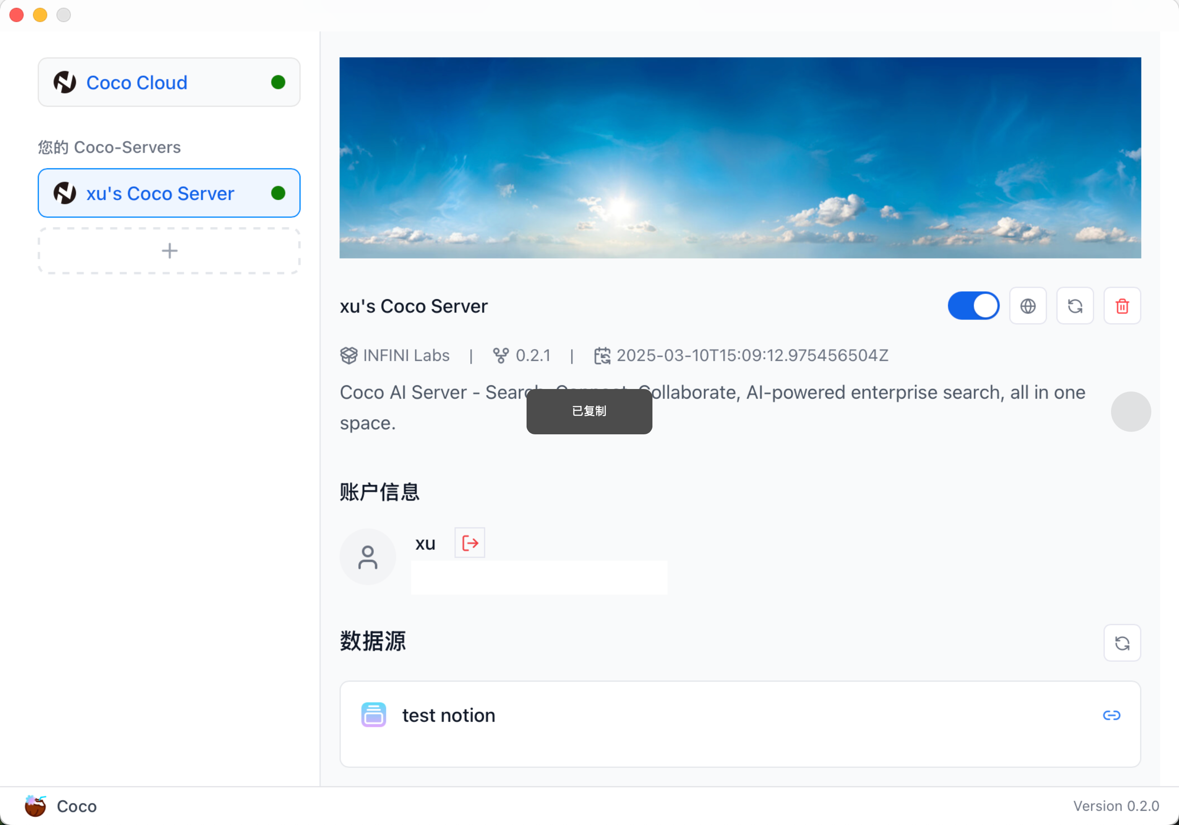Viewport: 1179px width, 825px height.
Task: Click the Coco logo in footer
Action: click(35, 806)
